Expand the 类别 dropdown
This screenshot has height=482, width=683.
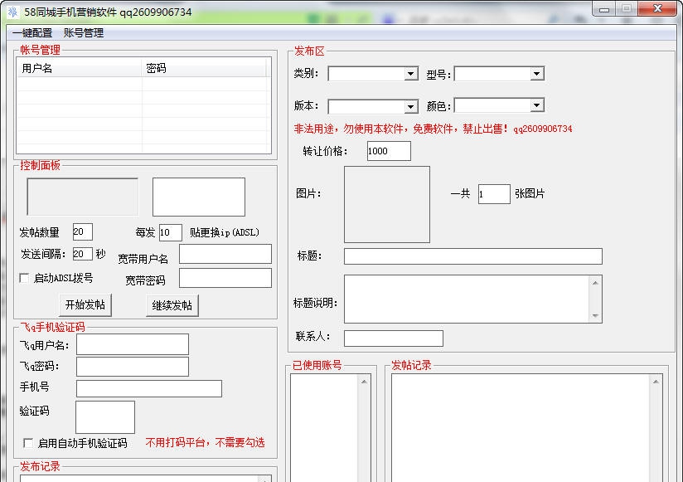(x=410, y=74)
